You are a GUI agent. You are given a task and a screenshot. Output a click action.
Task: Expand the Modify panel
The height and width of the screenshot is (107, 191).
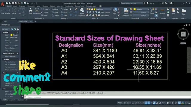[x=64, y=18]
